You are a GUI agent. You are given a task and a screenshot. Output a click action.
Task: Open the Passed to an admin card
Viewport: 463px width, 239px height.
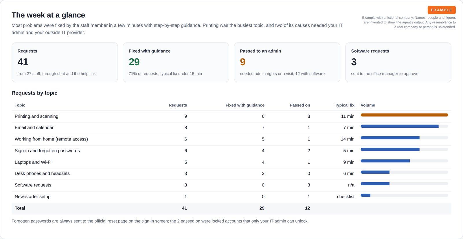pos(287,62)
